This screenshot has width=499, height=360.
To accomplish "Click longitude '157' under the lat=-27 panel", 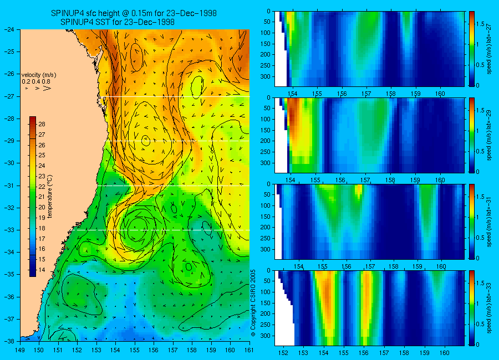I will pyautogui.click(x=366, y=94).
